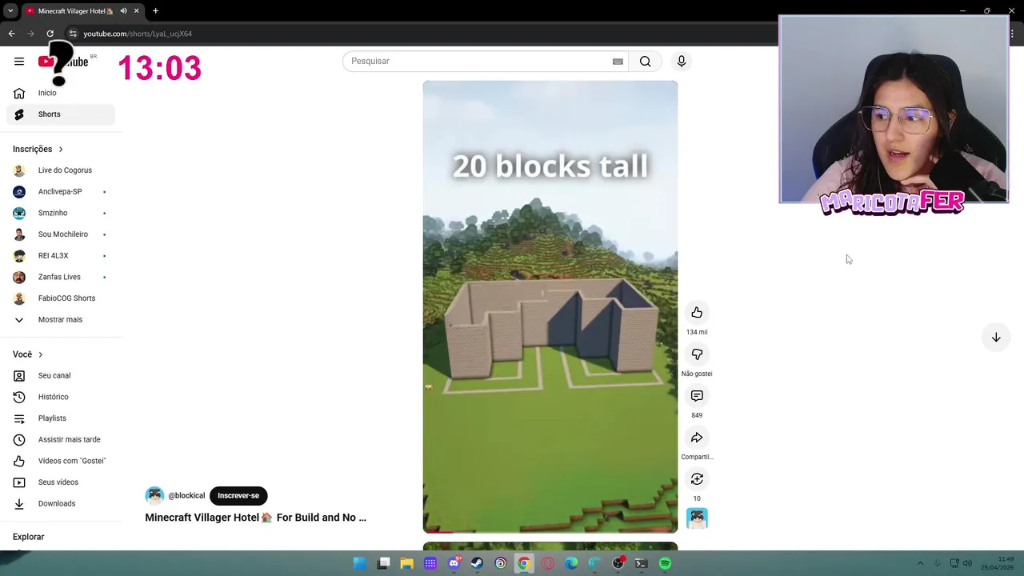Open Zanfas Lives channel
Image resolution: width=1024 pixels, height=576 pixels.
pyautogui.click(x=61, y=277)
